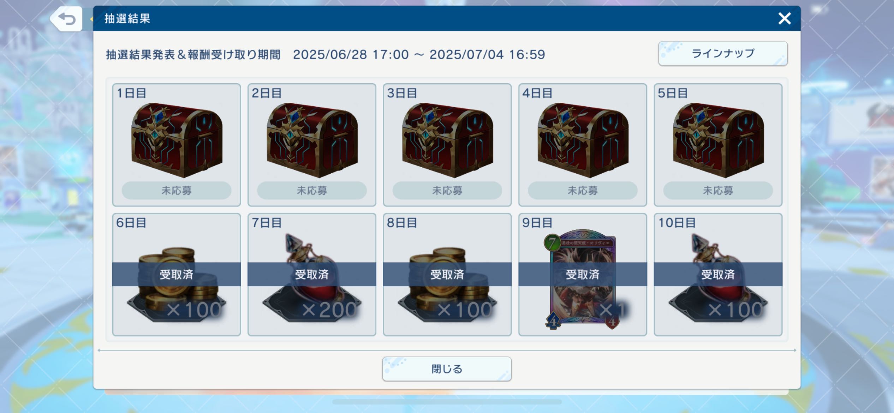Click the 7日目 red potion reward
The image size is (894, 413).
[x=312, y=278]
